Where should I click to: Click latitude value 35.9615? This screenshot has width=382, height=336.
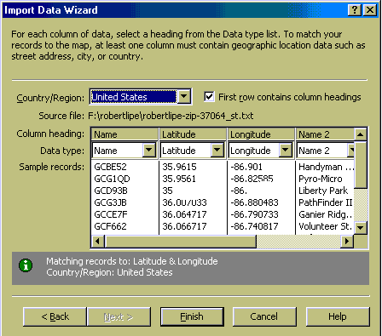click(179, 167)
